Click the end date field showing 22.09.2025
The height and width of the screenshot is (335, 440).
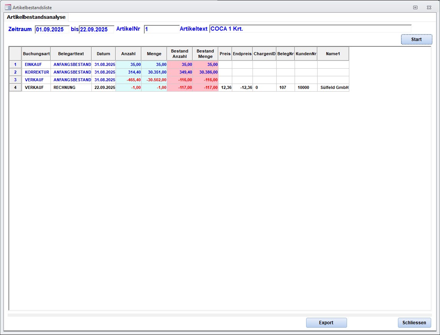96,30
